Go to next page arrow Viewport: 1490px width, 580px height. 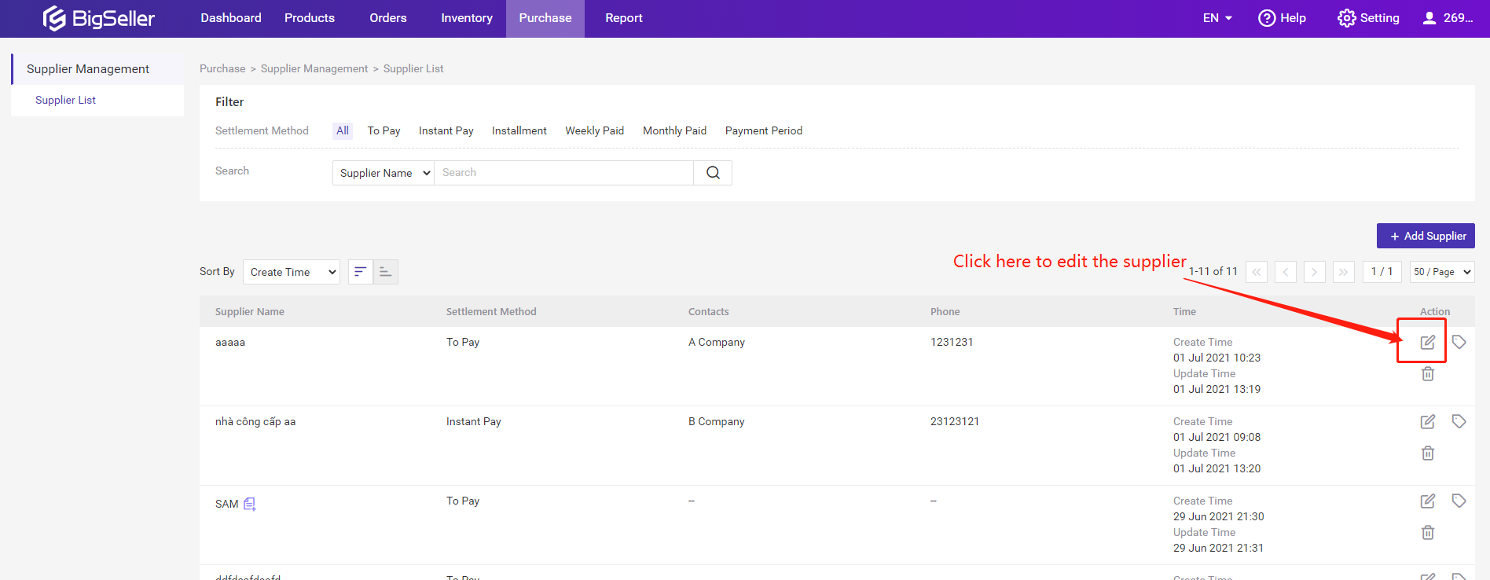click(1315, 272)
